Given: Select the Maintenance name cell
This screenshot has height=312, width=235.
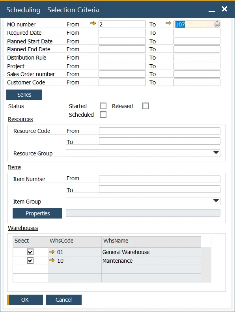Looking at the screenshot, I should tap(151, 260).
